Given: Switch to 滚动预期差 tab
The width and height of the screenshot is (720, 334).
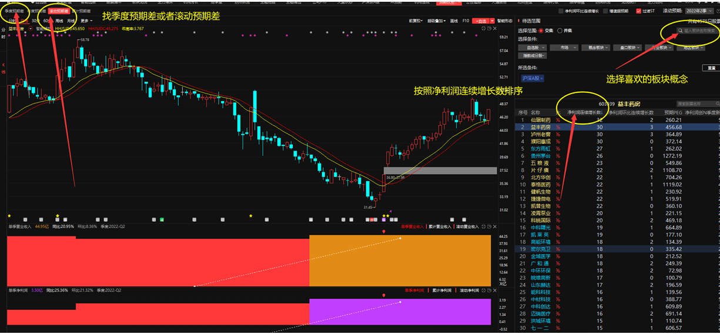Looking at the screenshot, I should coord(59,11).
